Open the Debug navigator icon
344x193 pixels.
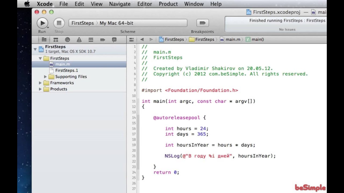(x=91, y=40)
